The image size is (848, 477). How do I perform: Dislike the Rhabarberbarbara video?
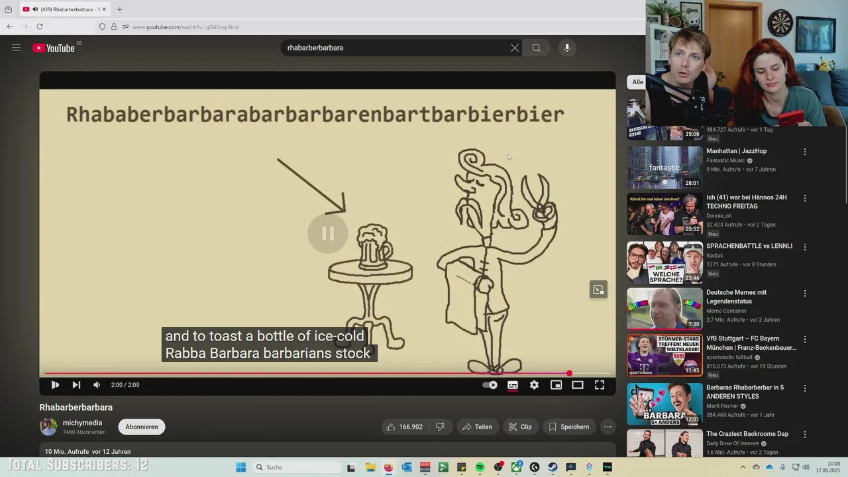point(440,427)
